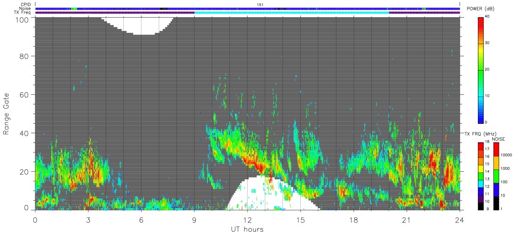Screen dimensions: 517x238
Task: Click the 10000 label on NOISE legend
Action: point(507,155)
